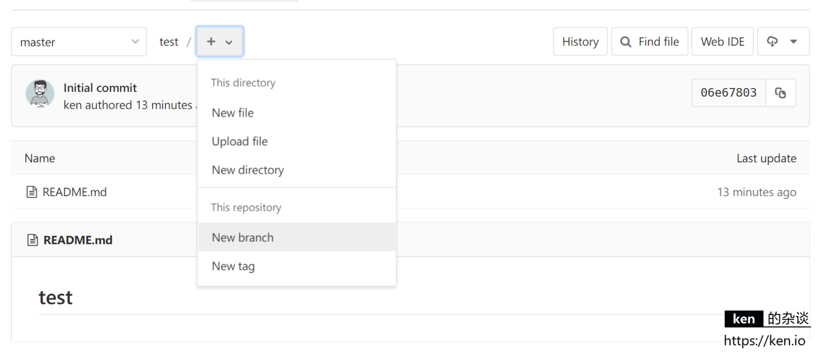Select New branch from the menu
Screen dimensions: 821x357
(242, 237)
